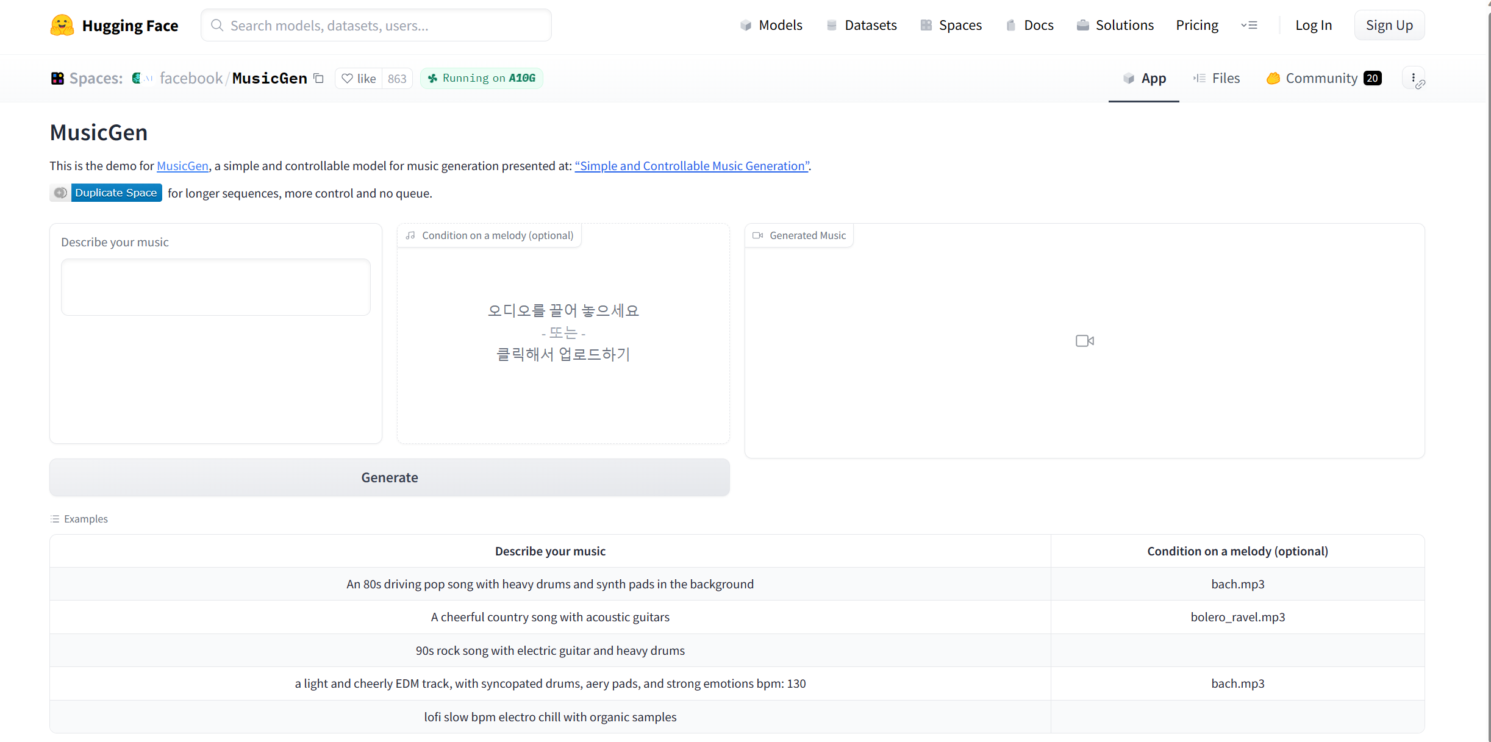Viewport: 1491px width, 742px height.
Task: Expand the more navigation items menu
Action: point(1249,25)
